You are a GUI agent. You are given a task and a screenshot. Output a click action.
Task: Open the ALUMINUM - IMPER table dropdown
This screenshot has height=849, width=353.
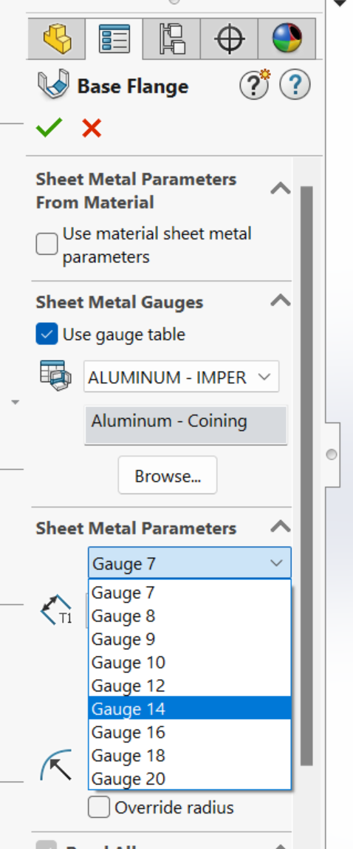(182, 376)
